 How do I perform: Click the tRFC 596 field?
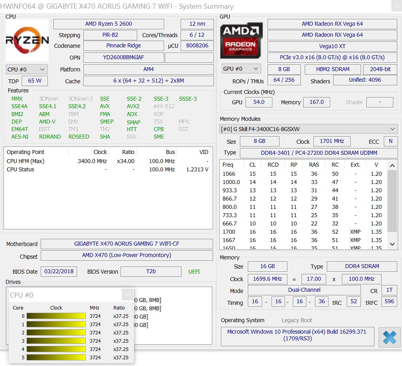[389, 302]
